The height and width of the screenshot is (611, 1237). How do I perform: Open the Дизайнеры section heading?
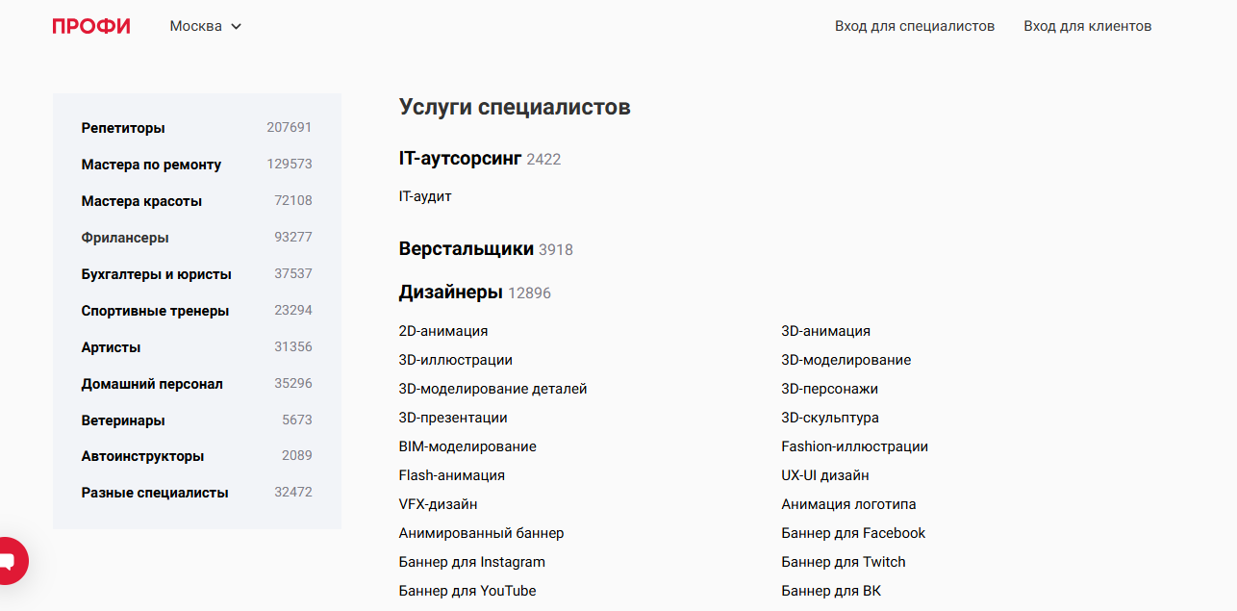(450, 293)
